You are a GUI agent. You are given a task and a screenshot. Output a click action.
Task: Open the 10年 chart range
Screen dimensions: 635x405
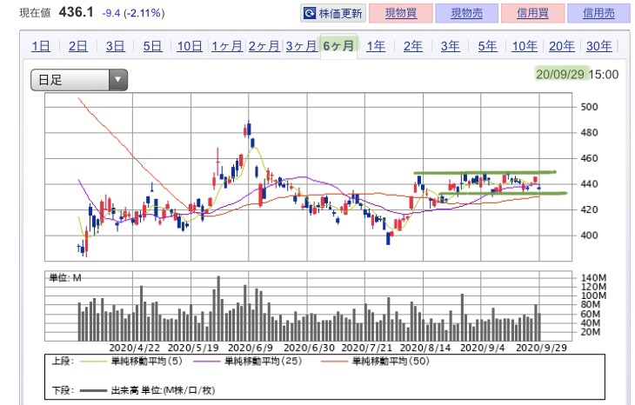(525, 46)
